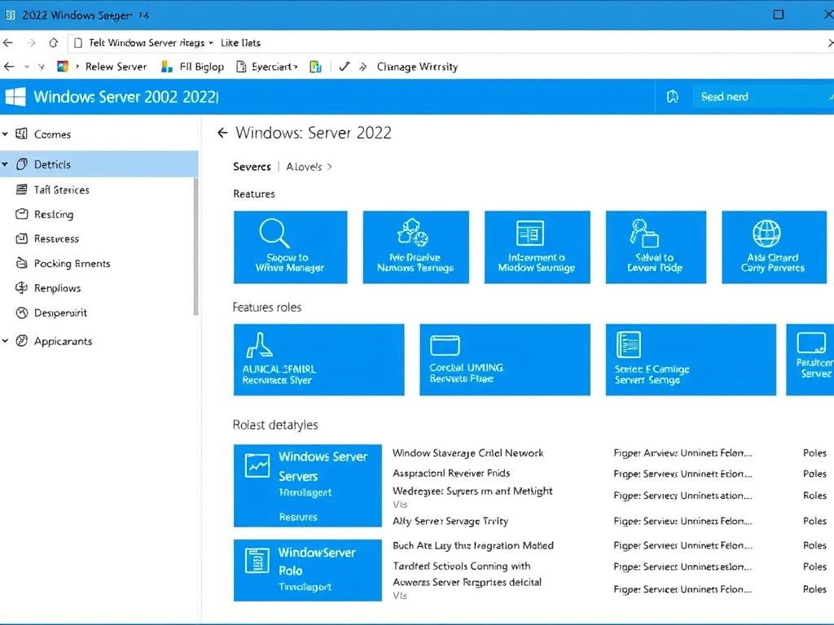Select the Resewcess icon in sidebar
Screen dimensions: 834x625
point(21,238)
